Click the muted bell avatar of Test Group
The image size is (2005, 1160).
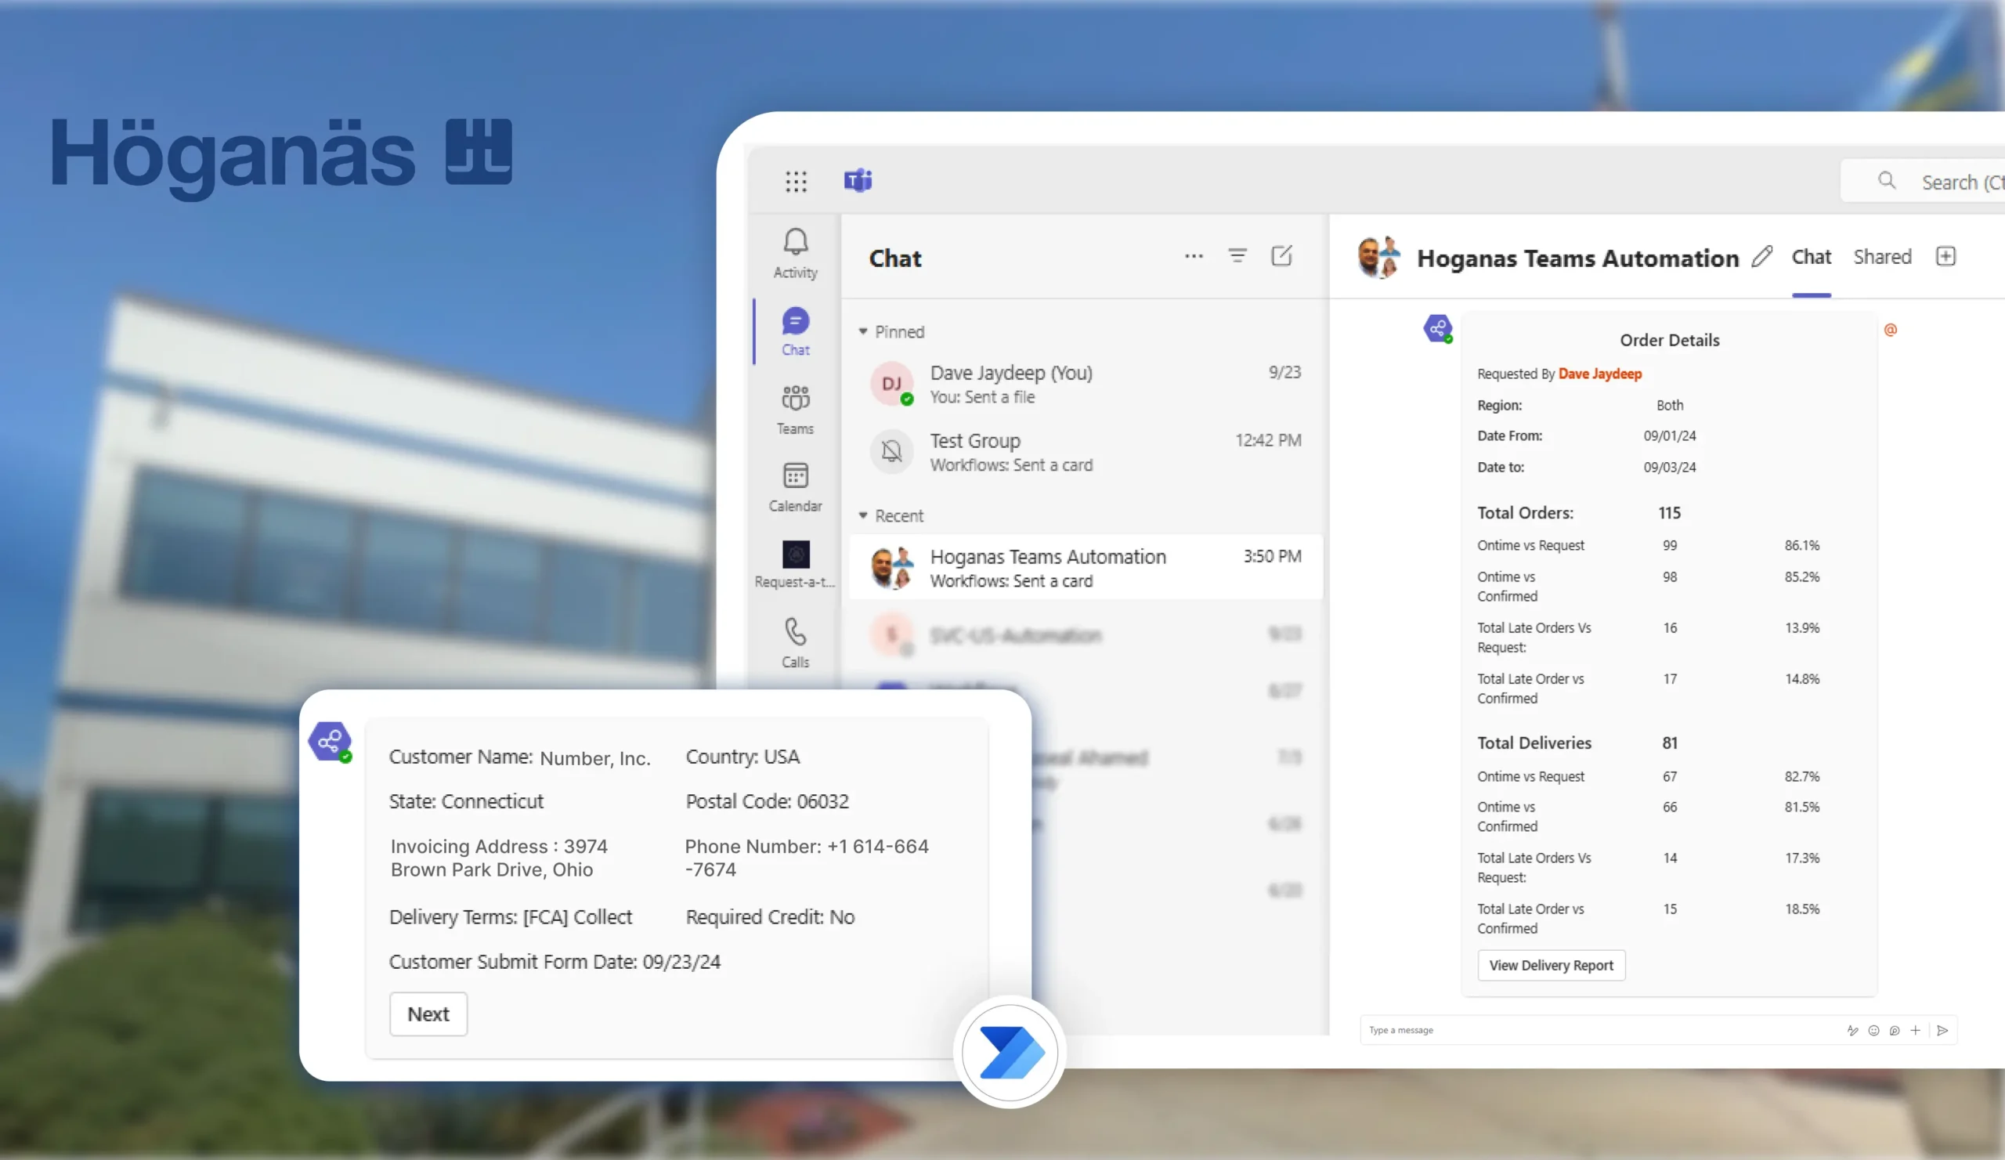pos(891,451)
